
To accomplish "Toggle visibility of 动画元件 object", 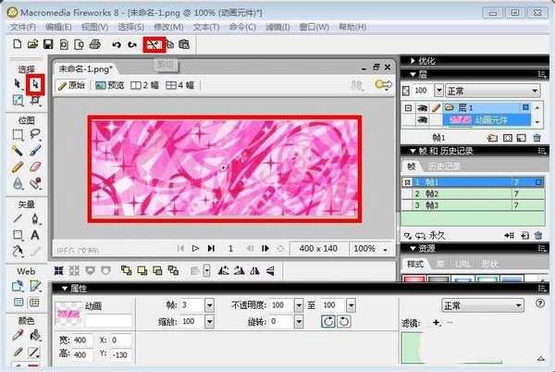I will (x=423, y=120).
